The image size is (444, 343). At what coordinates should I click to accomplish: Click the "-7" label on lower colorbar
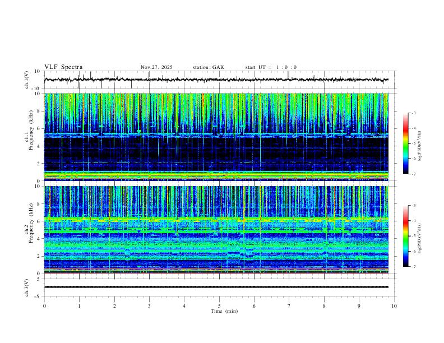coord(413,267)
